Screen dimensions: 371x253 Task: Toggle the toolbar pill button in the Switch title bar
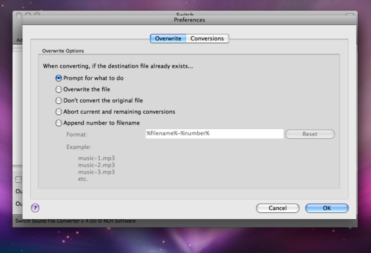point(350,15)
